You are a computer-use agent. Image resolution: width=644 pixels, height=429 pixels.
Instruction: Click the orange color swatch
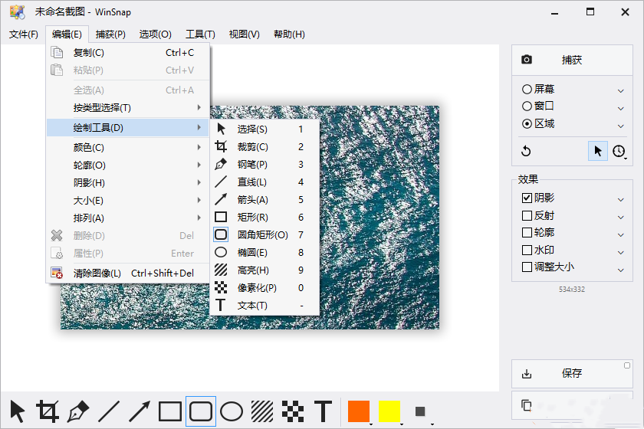[x=359, y=411]
